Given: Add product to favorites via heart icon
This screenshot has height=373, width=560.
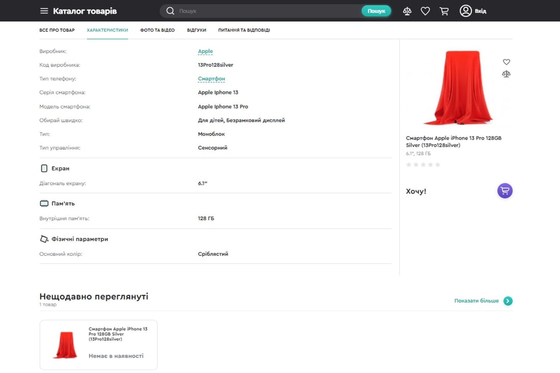Looking at the screenshot, I should [506, 62].
